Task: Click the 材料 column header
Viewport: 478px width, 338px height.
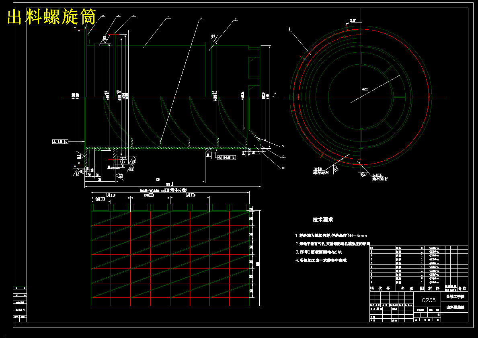Action: tap(433, 288)
